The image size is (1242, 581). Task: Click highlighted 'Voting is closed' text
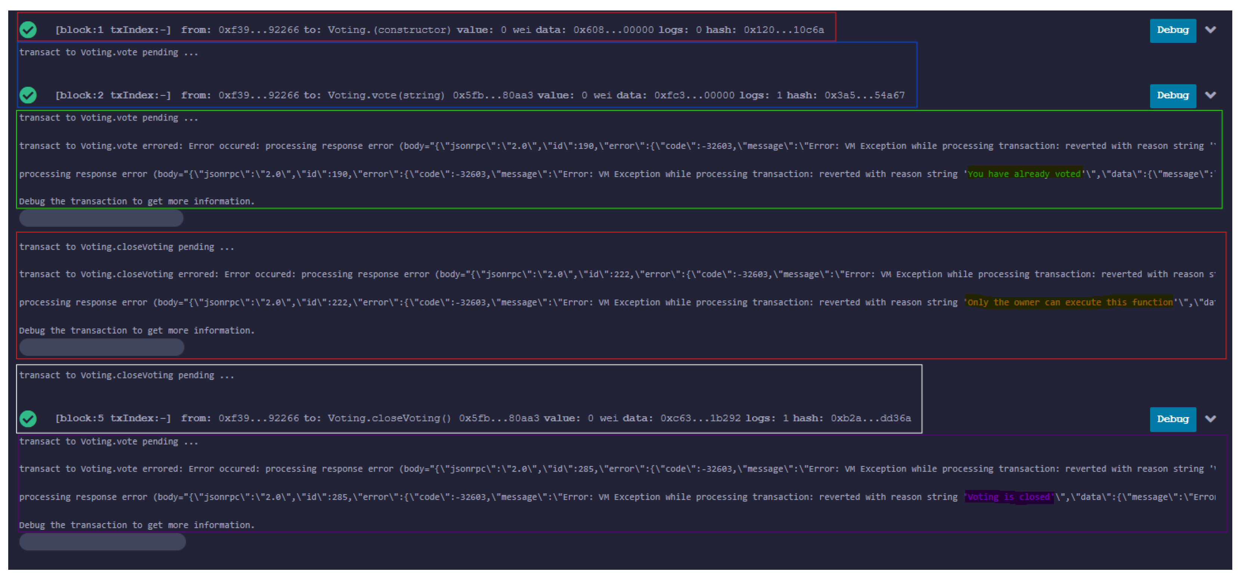tap(1008, 497)
